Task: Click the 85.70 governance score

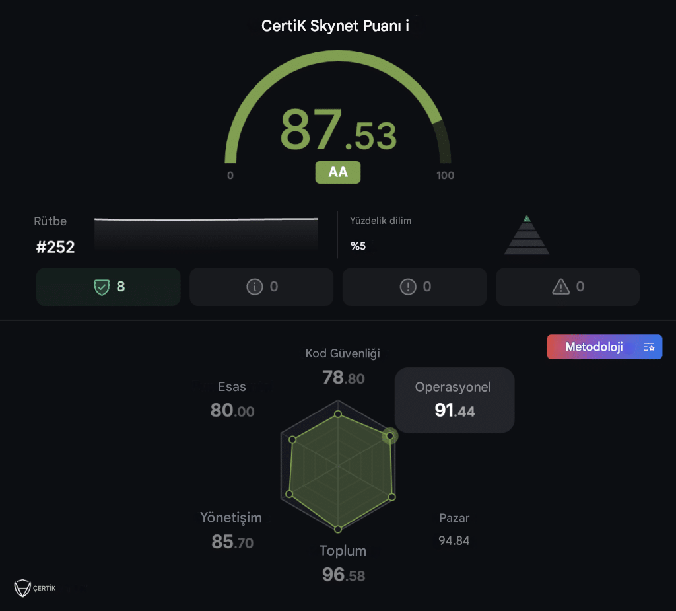Action: pyautogui.click(x=232, y=542)
